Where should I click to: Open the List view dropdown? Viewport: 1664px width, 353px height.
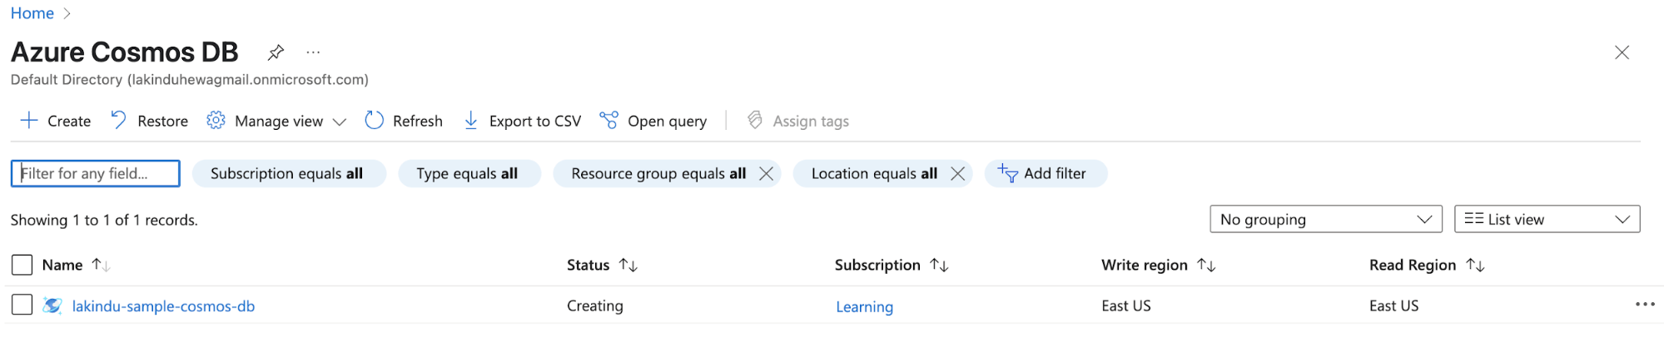(x=1547, y=219)
